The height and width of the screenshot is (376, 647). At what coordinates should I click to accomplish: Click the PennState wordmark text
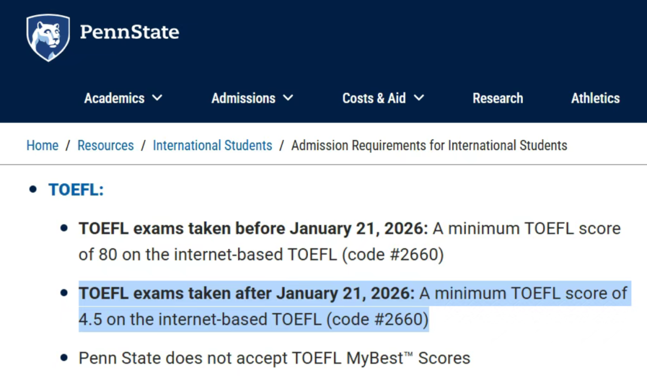point(129,32)
